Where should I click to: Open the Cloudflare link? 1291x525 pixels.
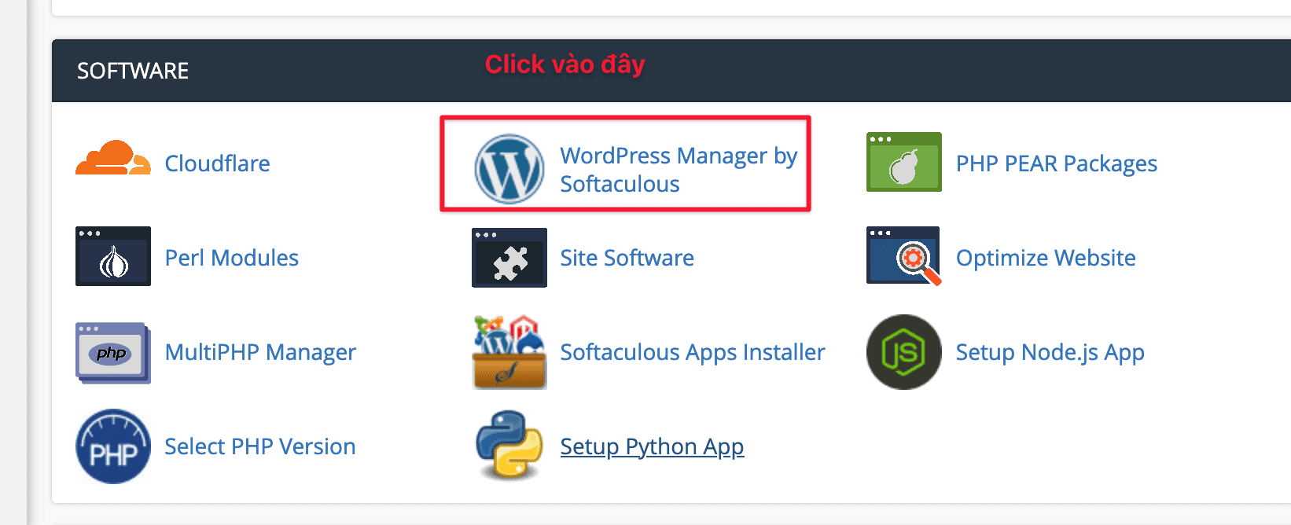click(x=217, y=163)
